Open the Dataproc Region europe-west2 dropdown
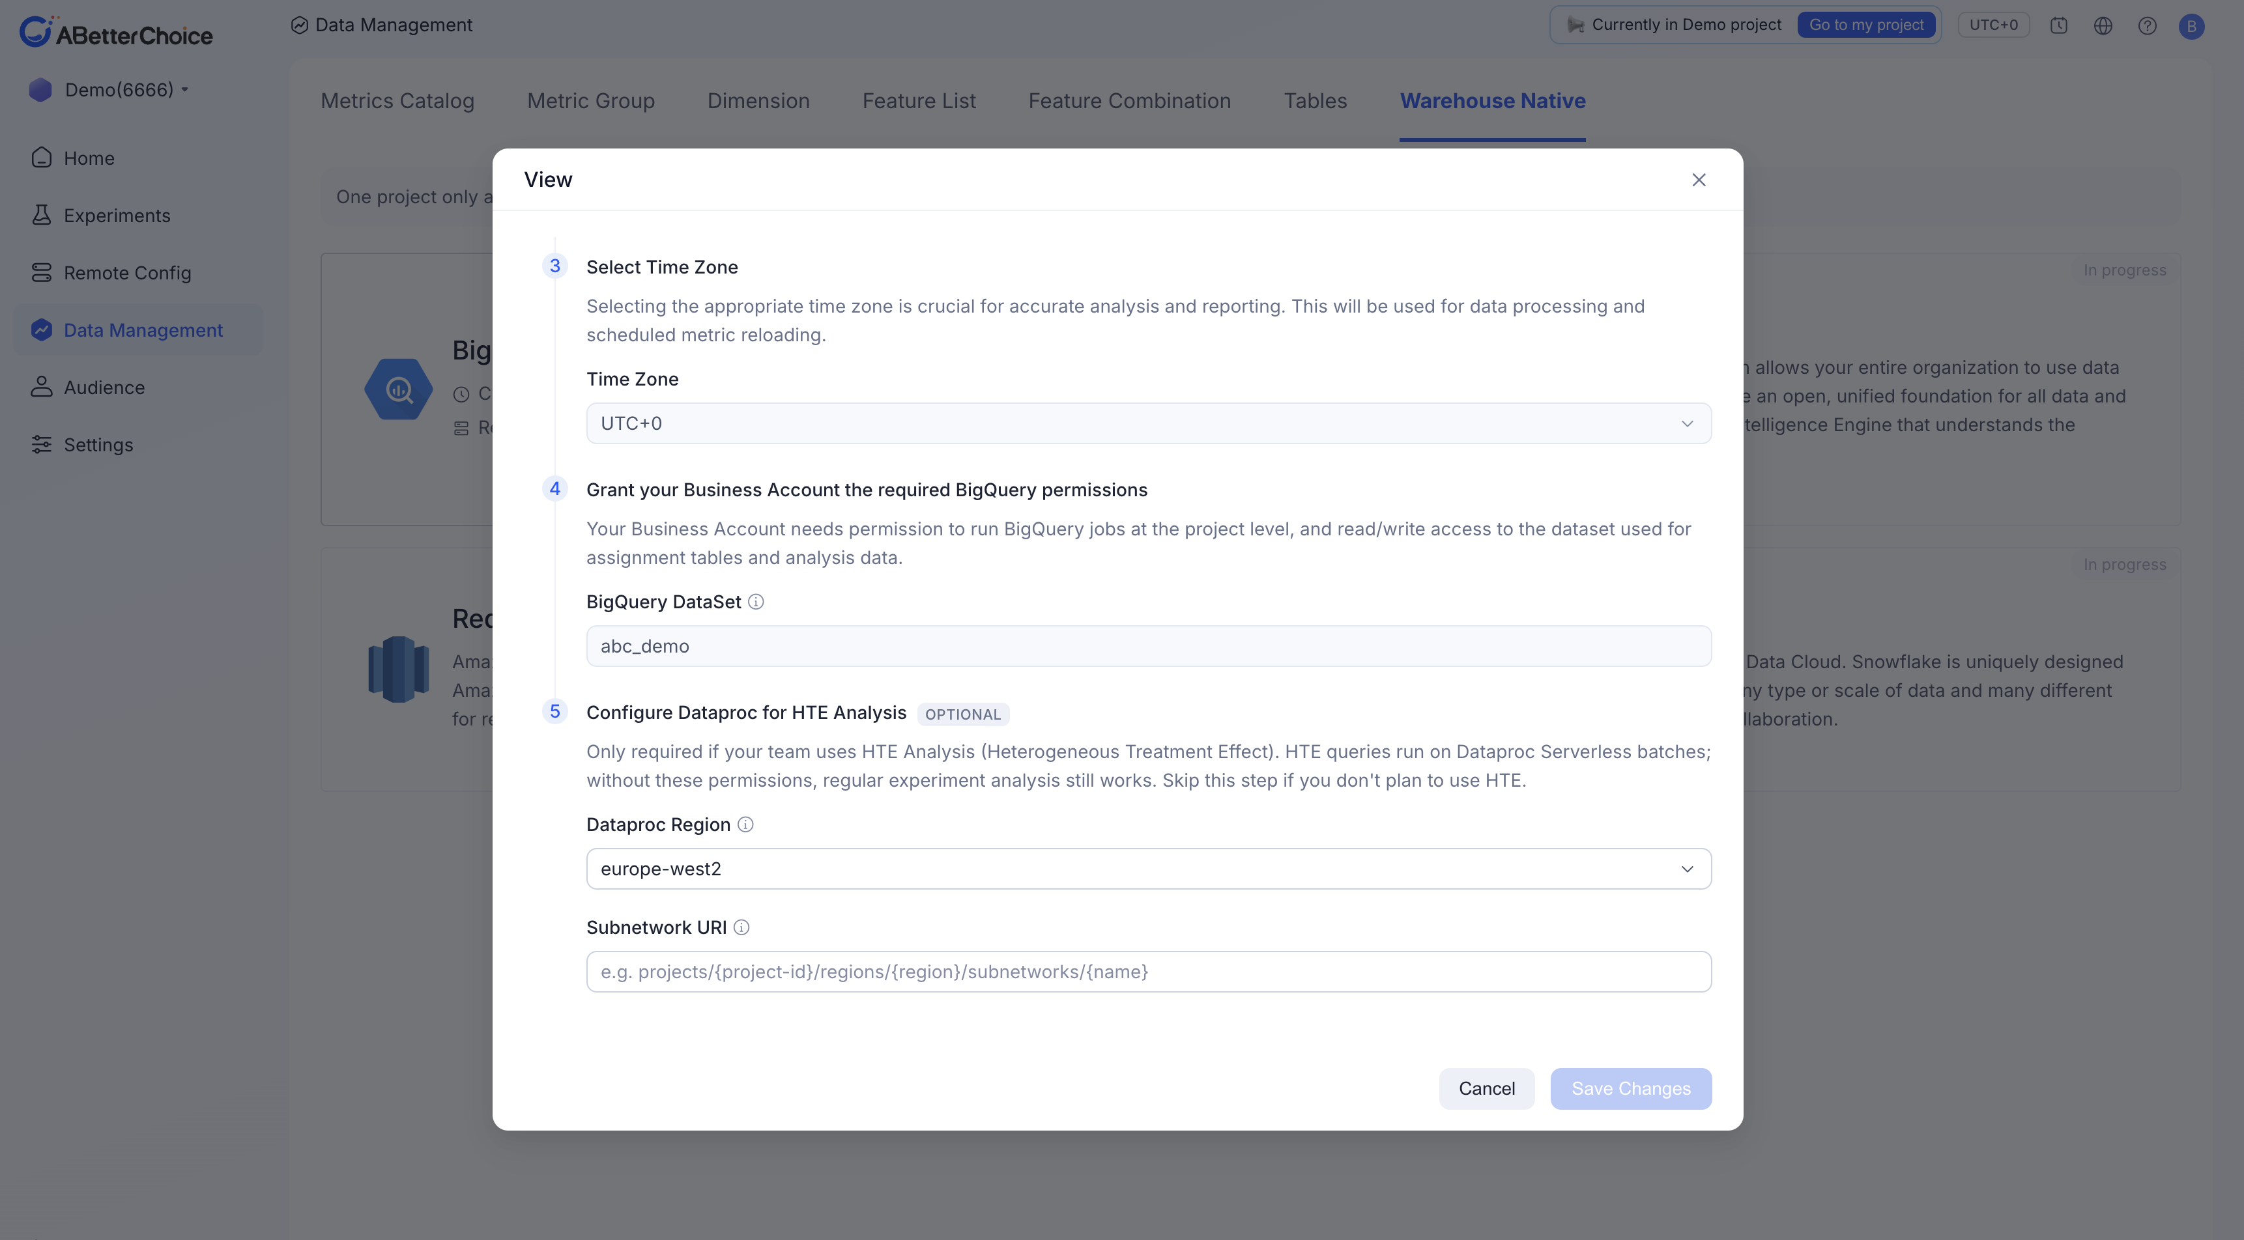The image size is (2244, 1240). 1148,869
